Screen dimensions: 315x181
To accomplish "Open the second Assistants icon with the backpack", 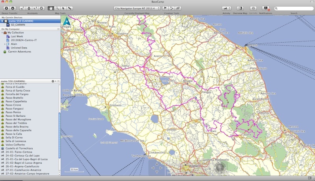I will [29, 8].
